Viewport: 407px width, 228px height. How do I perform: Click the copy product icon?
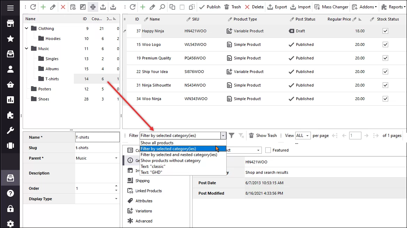pos(172,7)
